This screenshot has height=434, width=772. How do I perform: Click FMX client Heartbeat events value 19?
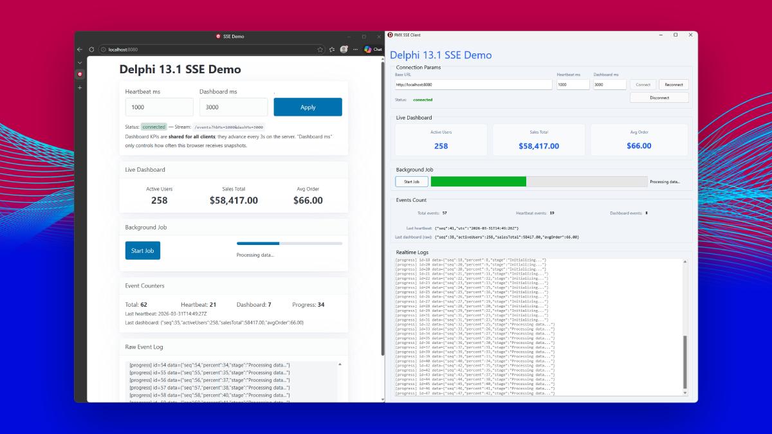pyautogui.click(x=552, y=213)
